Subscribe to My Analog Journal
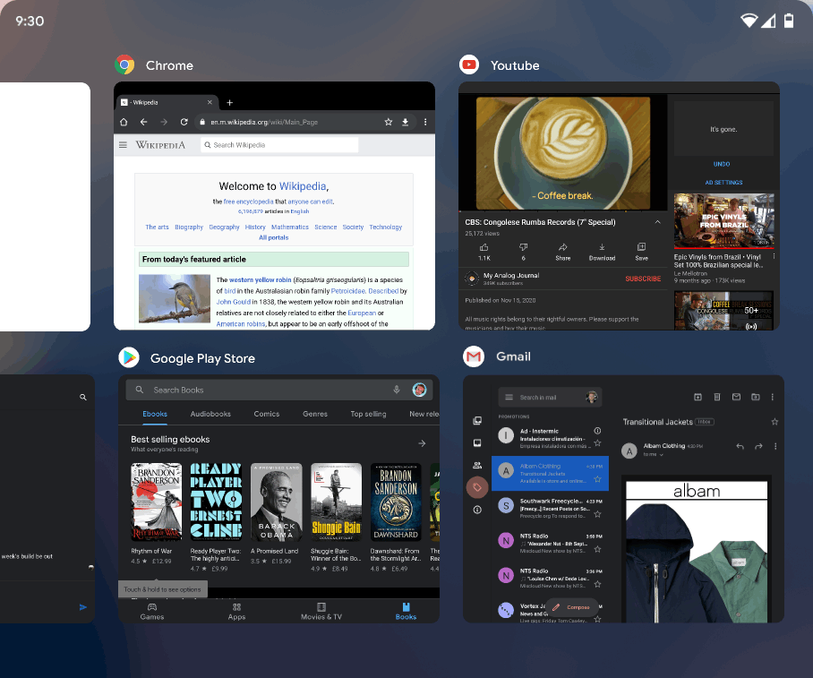This screenshot has height=678, width=813. coord(643,279)
